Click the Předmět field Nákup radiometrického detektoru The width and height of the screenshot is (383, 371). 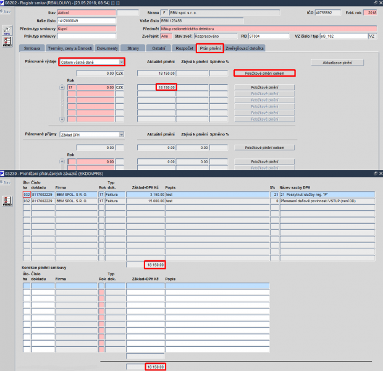(269, 29)
